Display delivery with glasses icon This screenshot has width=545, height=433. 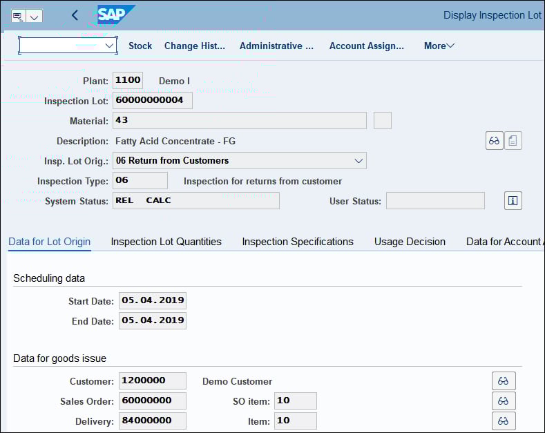point(503,421)
